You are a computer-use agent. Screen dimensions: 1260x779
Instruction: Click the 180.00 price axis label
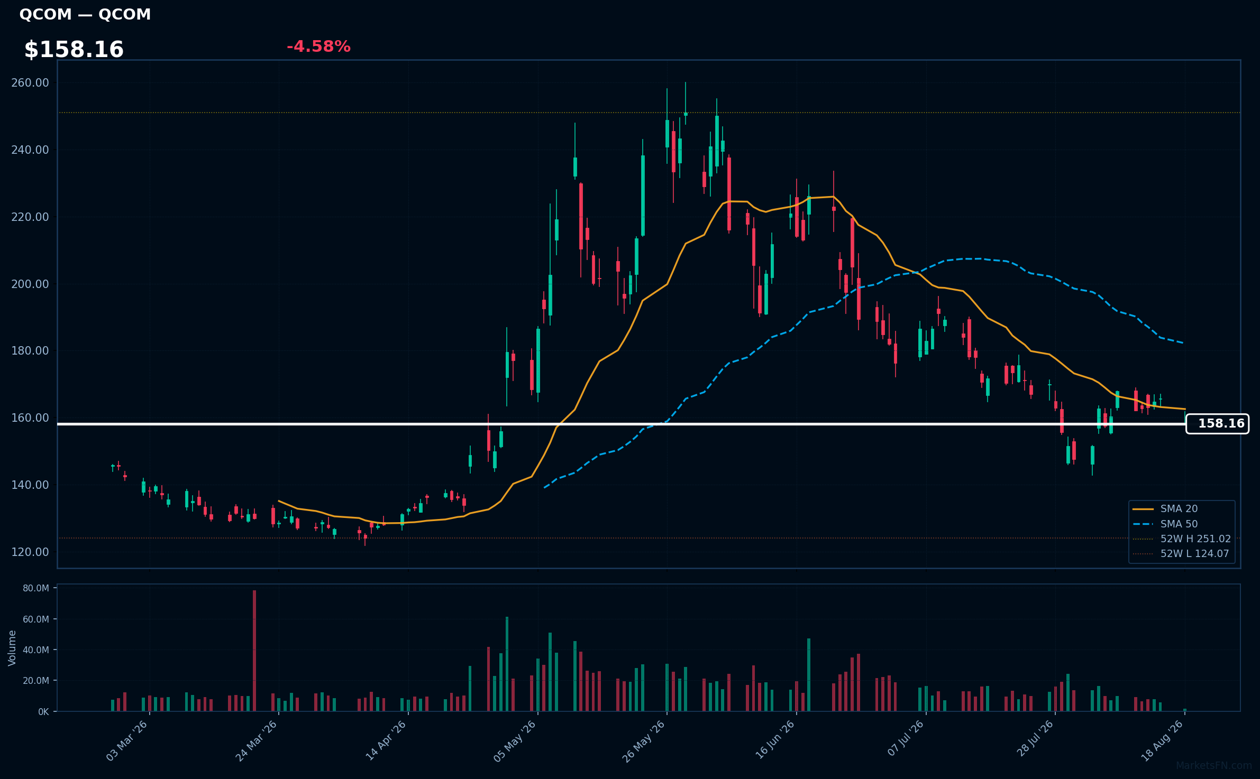(x=30, y=351)
